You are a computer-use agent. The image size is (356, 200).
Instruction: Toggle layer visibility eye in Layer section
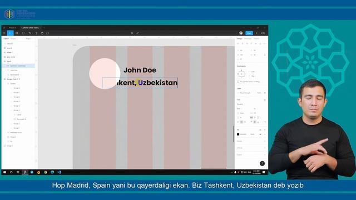click(x=265, y=93)
